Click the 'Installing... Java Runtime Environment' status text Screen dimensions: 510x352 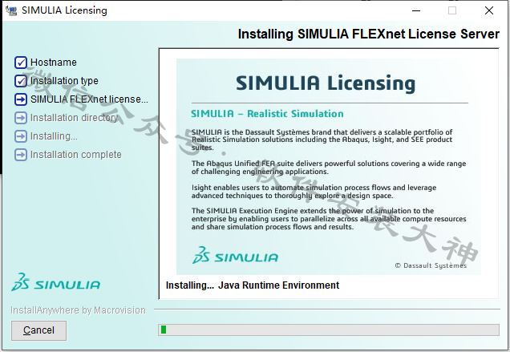pos(253,285)
